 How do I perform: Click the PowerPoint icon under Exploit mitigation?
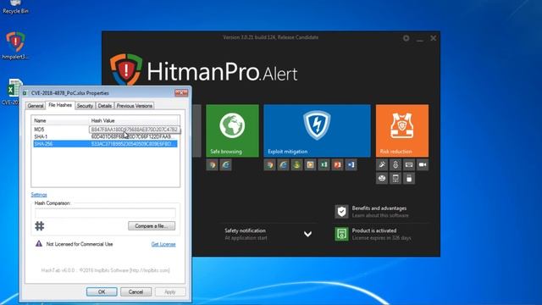337,165
